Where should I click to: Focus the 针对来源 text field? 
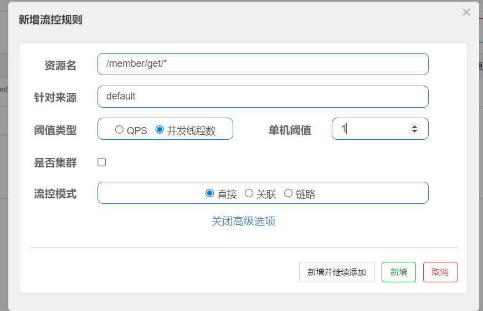(263, 97)
